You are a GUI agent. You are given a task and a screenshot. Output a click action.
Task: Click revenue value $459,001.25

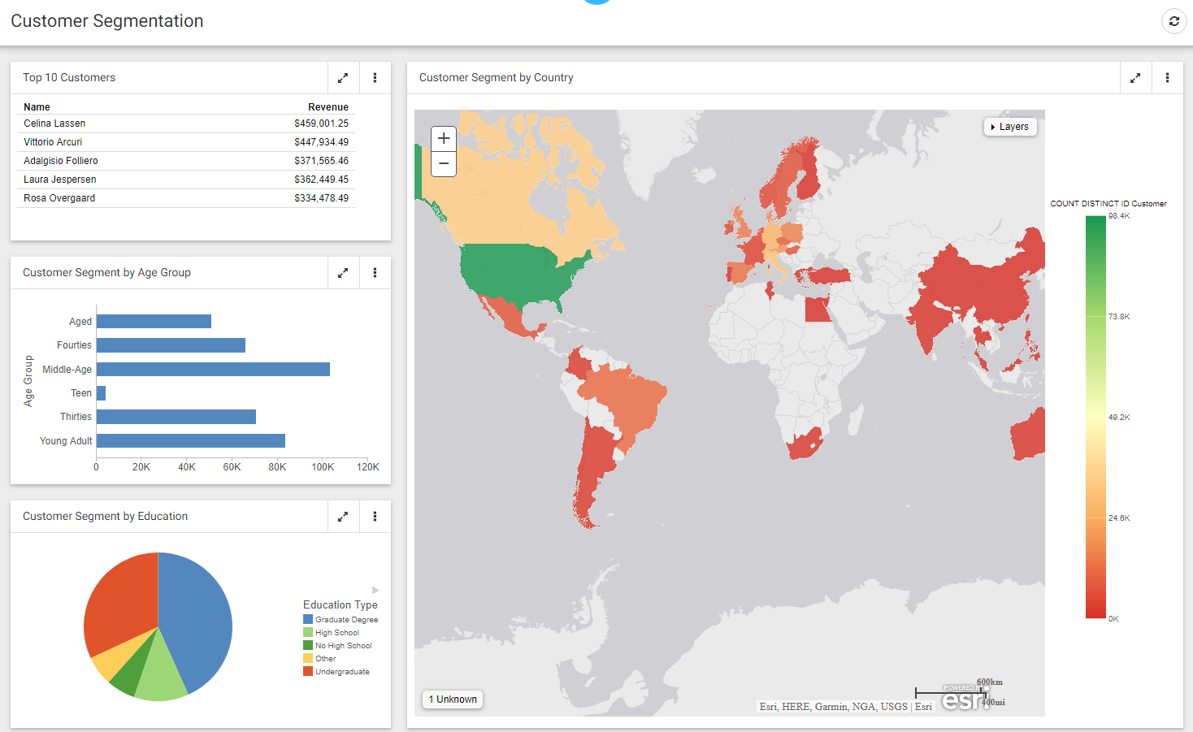click(x=321, y=123)
